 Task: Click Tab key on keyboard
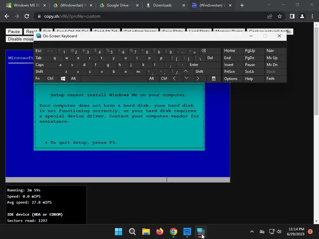(42, 58)
